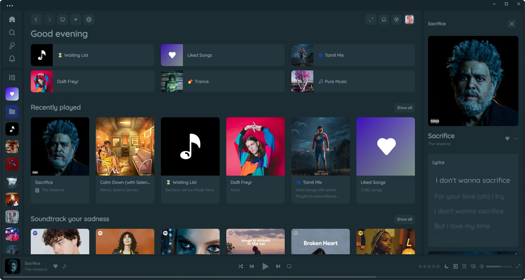525x280 pixels.
Task: Click Rema, Selena Gomez artist text
Action: point(119,190)
